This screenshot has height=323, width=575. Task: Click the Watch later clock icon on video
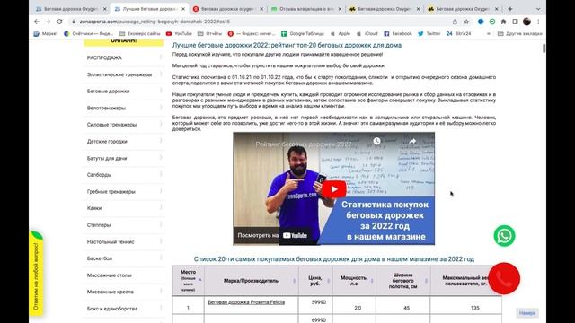(x=376, y=141)
